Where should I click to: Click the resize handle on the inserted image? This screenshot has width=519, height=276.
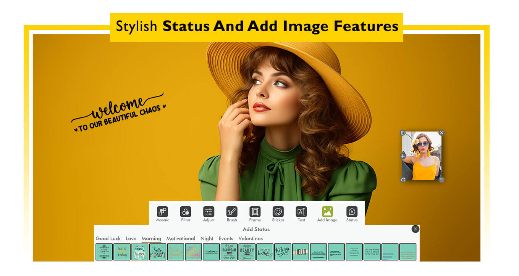tap(441, 180)
